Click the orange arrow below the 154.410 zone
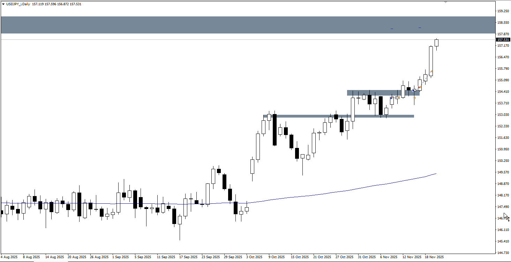Viewport: 511px width, 262px height. pyautogui.click(x=414, y=98)
